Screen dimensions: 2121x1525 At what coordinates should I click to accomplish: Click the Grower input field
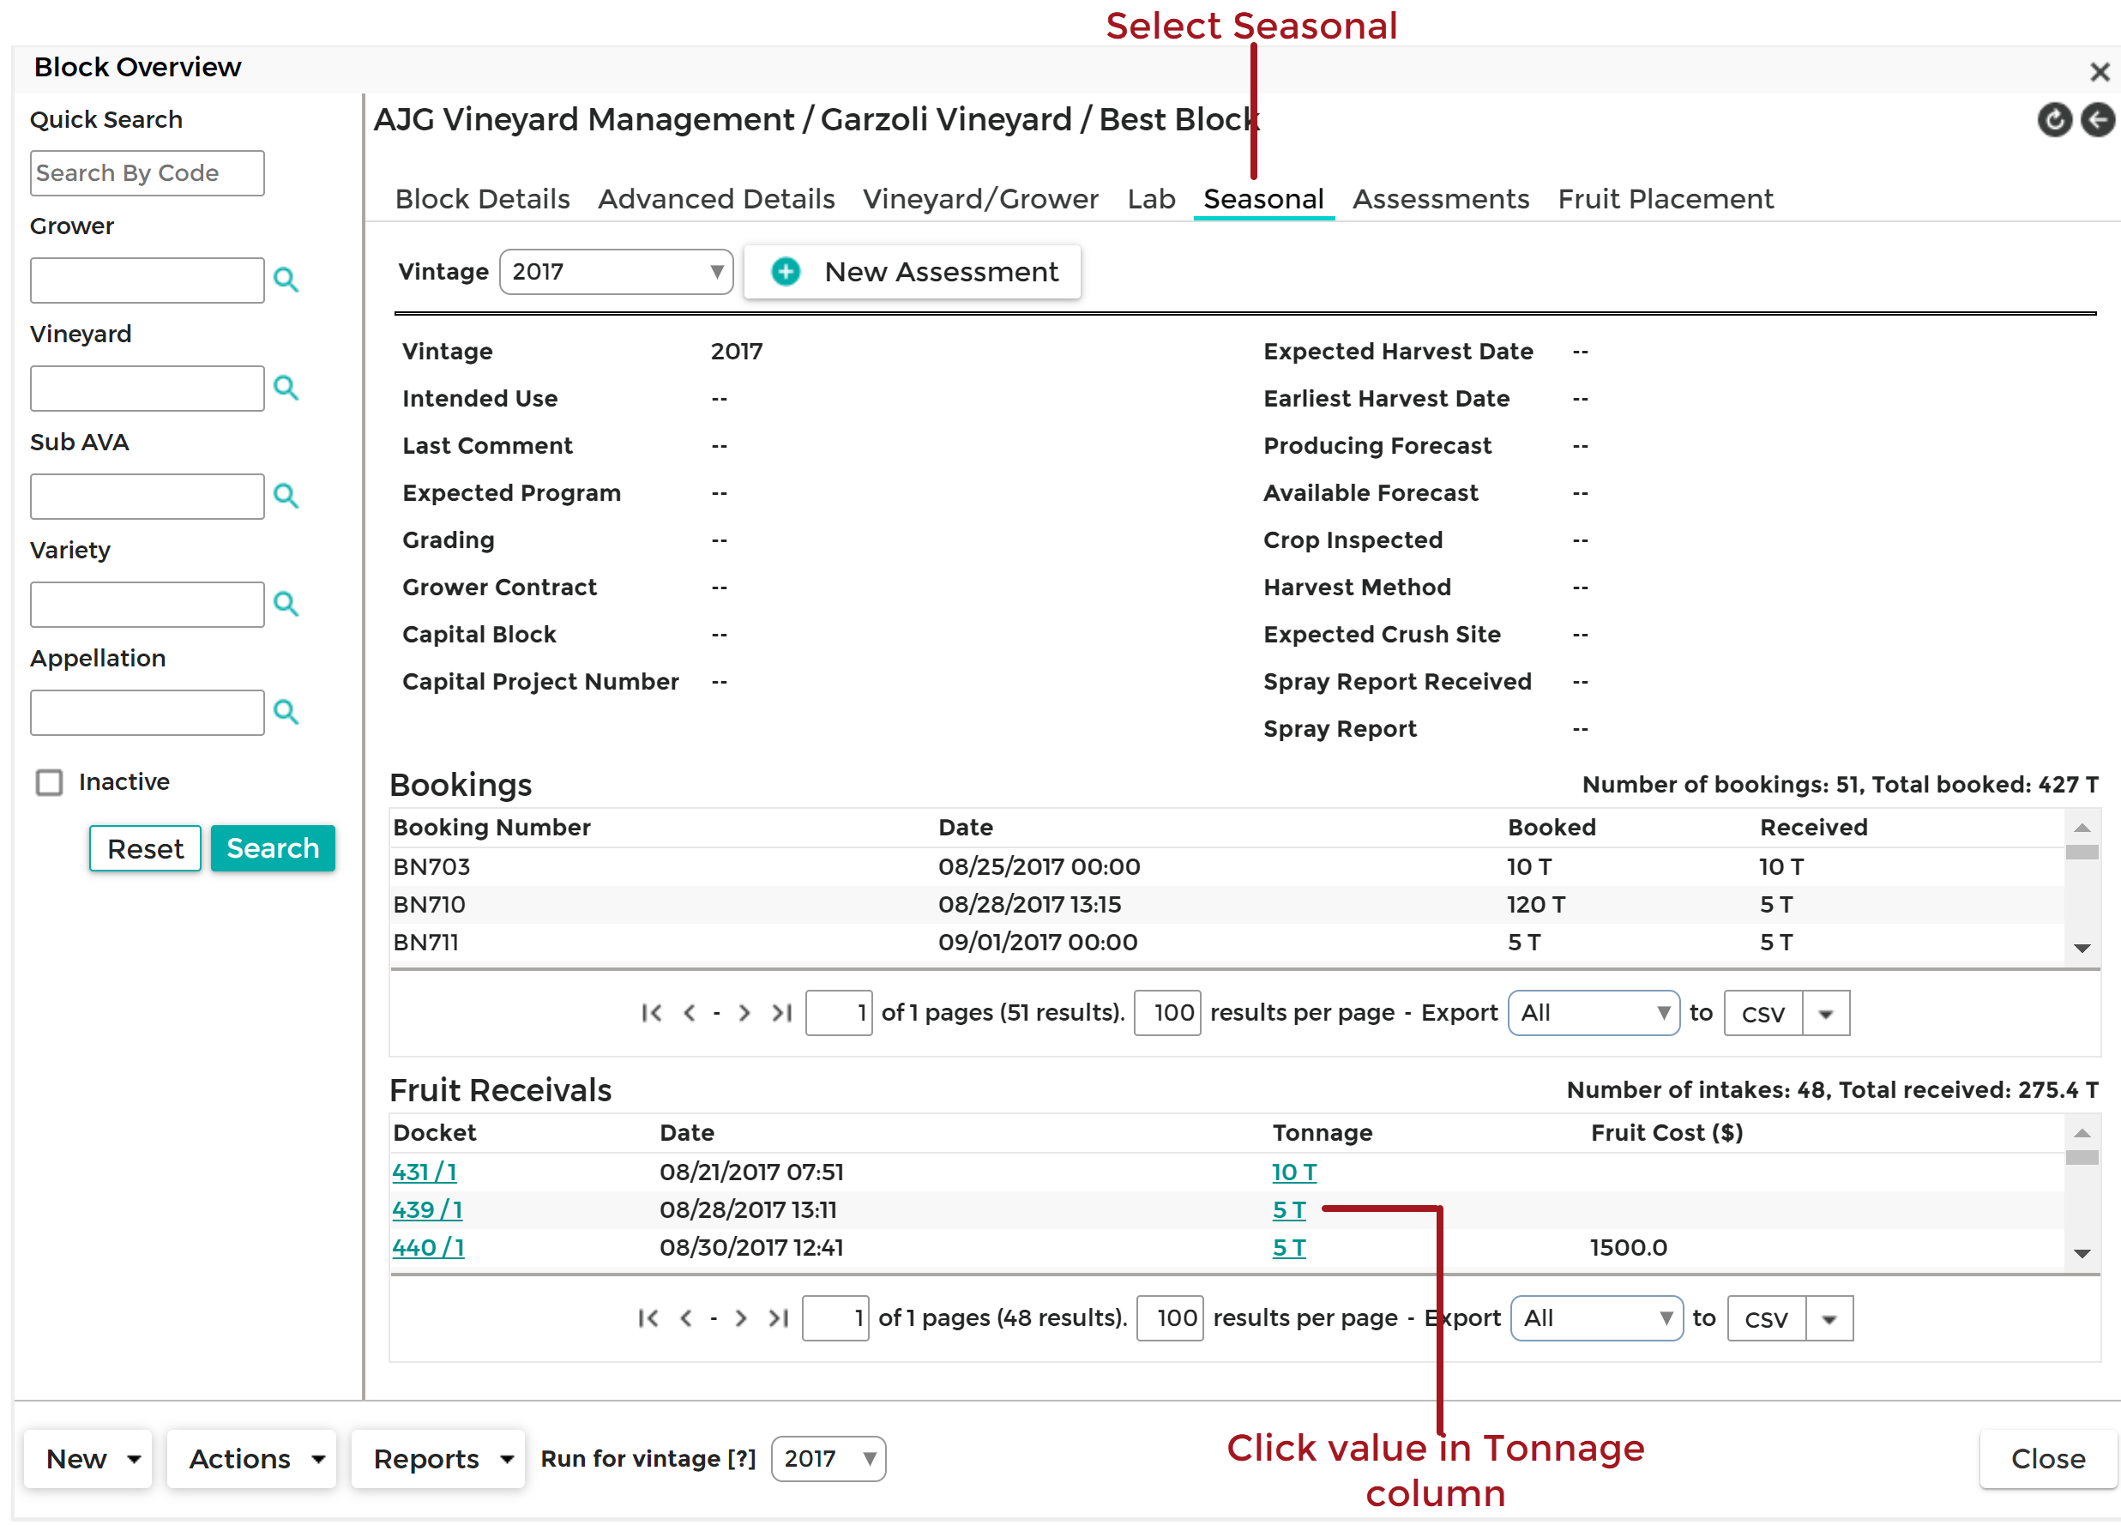click(x=147, y=280)
